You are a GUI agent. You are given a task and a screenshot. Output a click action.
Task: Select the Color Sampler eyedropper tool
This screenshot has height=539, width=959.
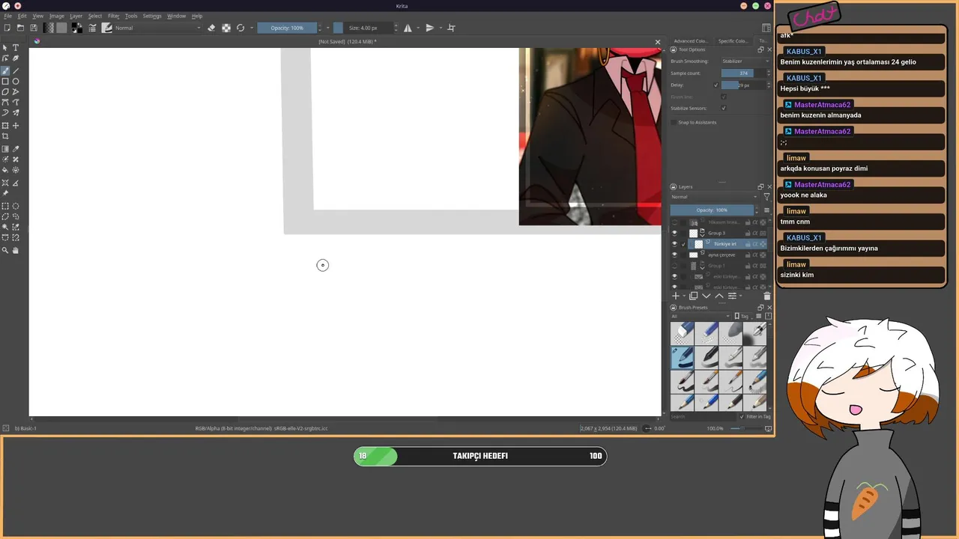tap(16, 149)
